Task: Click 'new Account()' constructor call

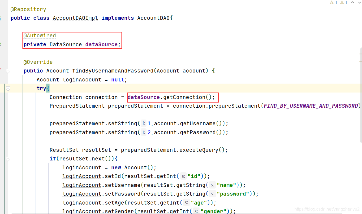Action: pos(132,168)
